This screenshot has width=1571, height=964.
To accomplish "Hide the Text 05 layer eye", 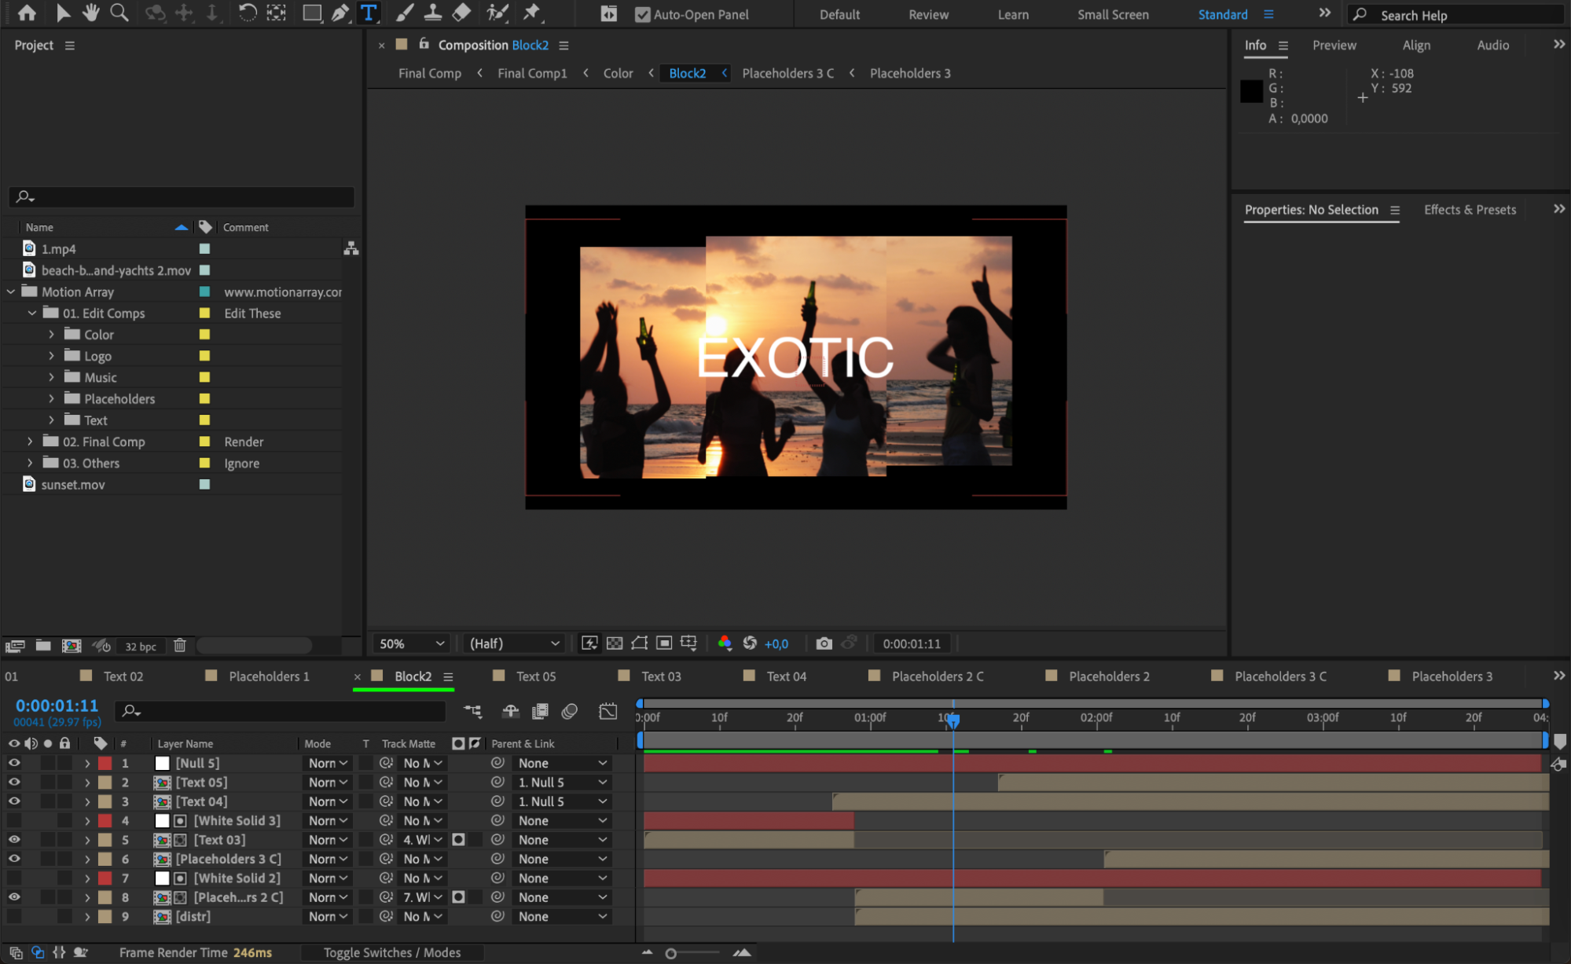I will click(x=14, y=783).
